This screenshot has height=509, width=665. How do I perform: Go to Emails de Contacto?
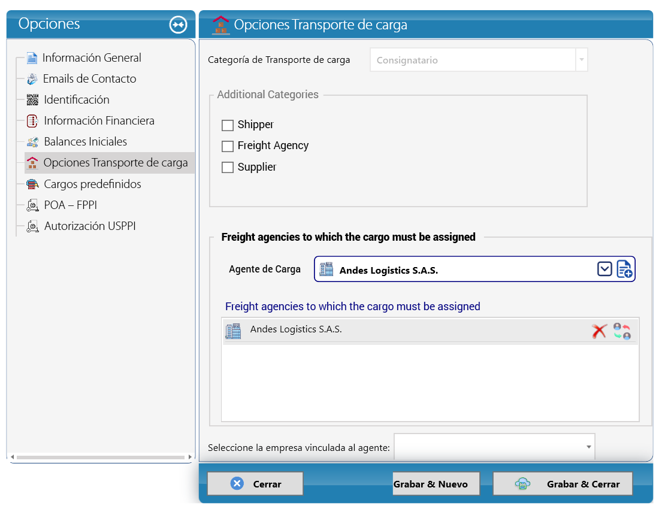pyautogui.click(x=89, y=79)
